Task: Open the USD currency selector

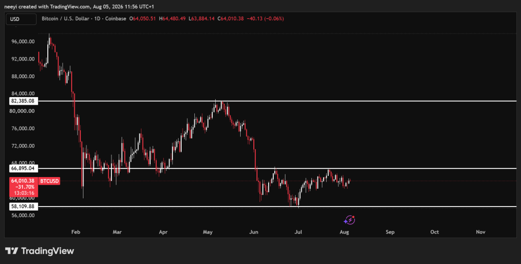Action: pos(21,19)
